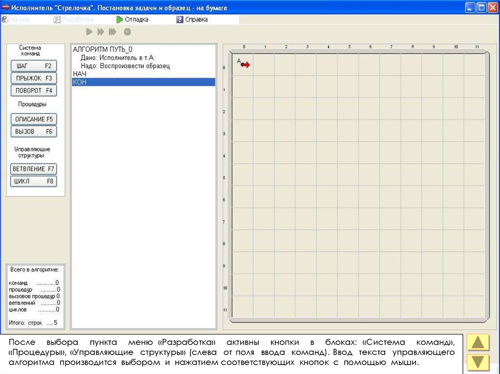Viewport: 500px width, 374px height.
Task: Add a ЦИКЛ F8 loop structure
Action: (x=34, y=181)
